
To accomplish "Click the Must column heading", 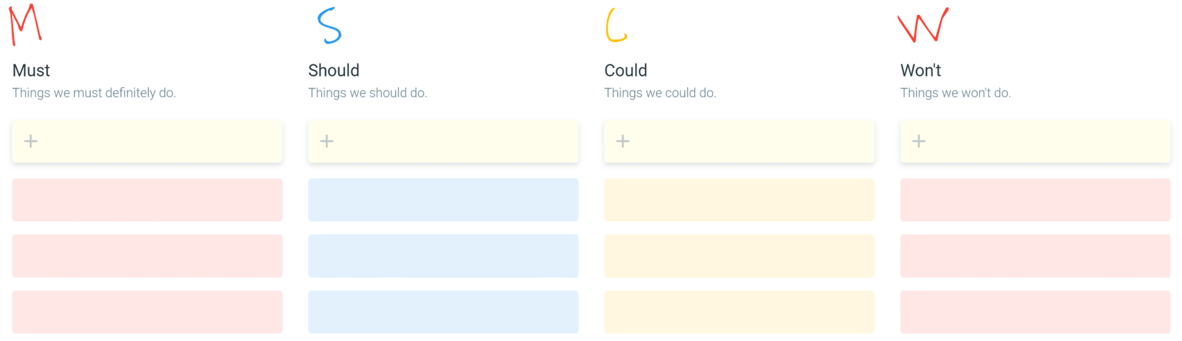I will [31, 70].
